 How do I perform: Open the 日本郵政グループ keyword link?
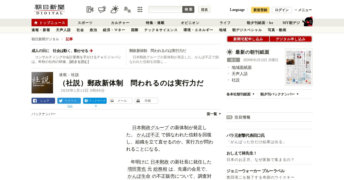(x=150, y=128)
